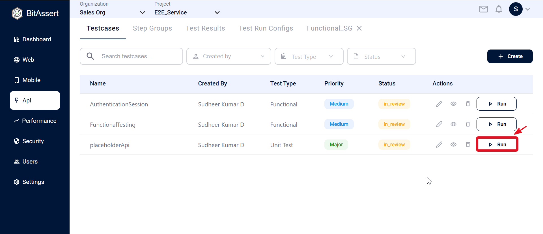543x234 pixels.
Task: Delete AuthenticationSession with trash icon
Action: coord(468,104)
